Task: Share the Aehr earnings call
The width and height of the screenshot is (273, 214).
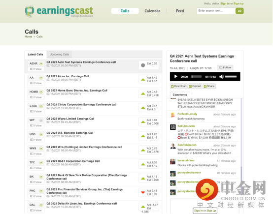Action: (209, 86)
